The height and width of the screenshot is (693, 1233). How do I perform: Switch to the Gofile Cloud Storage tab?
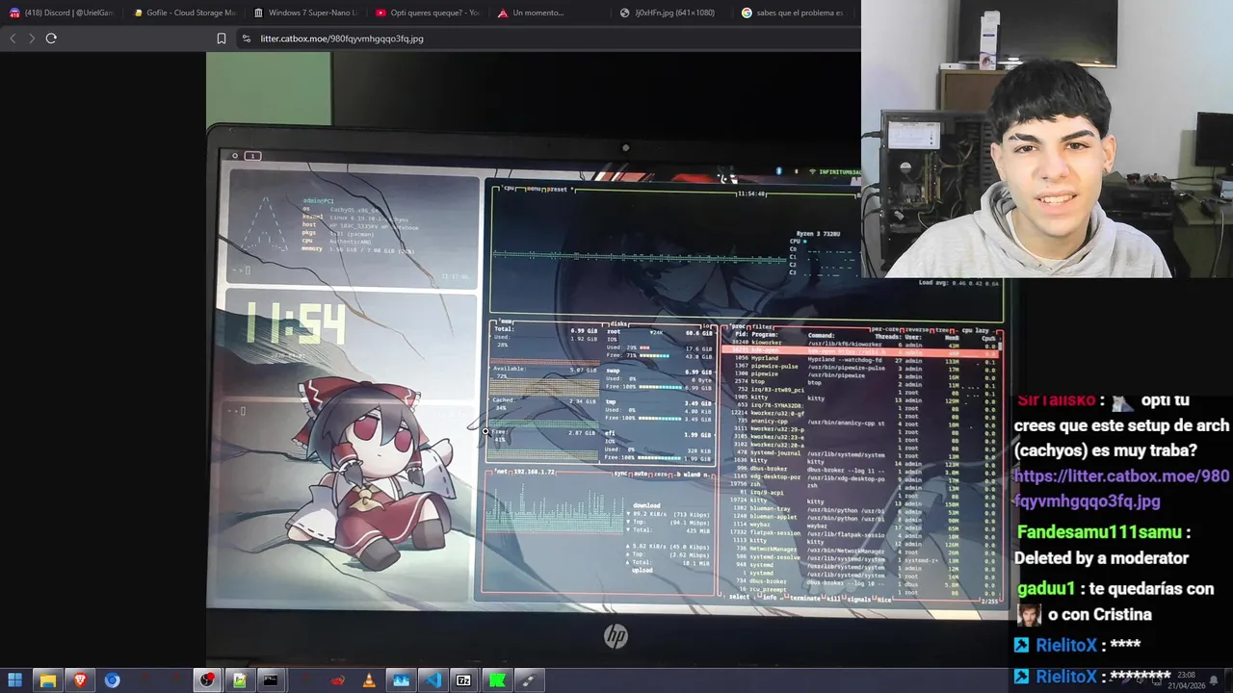(183, 13)
